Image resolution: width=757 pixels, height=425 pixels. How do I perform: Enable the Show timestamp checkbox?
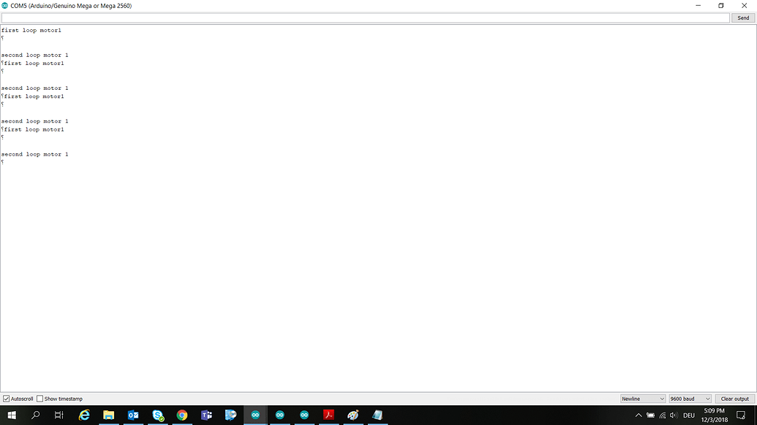click(39, 398)
